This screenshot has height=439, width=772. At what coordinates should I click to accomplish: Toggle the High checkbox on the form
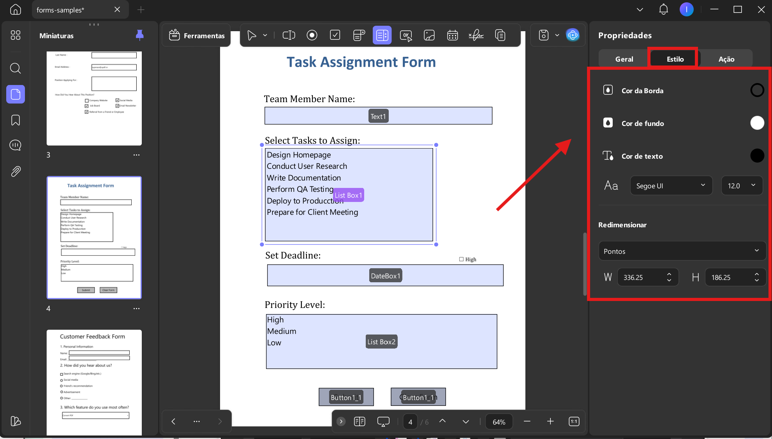click(x=461, y=259)
